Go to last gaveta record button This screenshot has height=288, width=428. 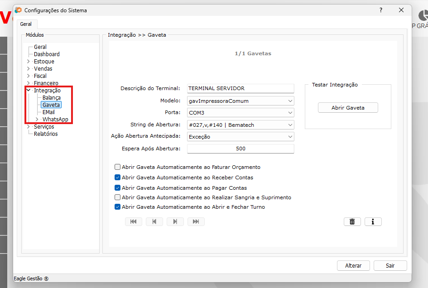(196, 221)
